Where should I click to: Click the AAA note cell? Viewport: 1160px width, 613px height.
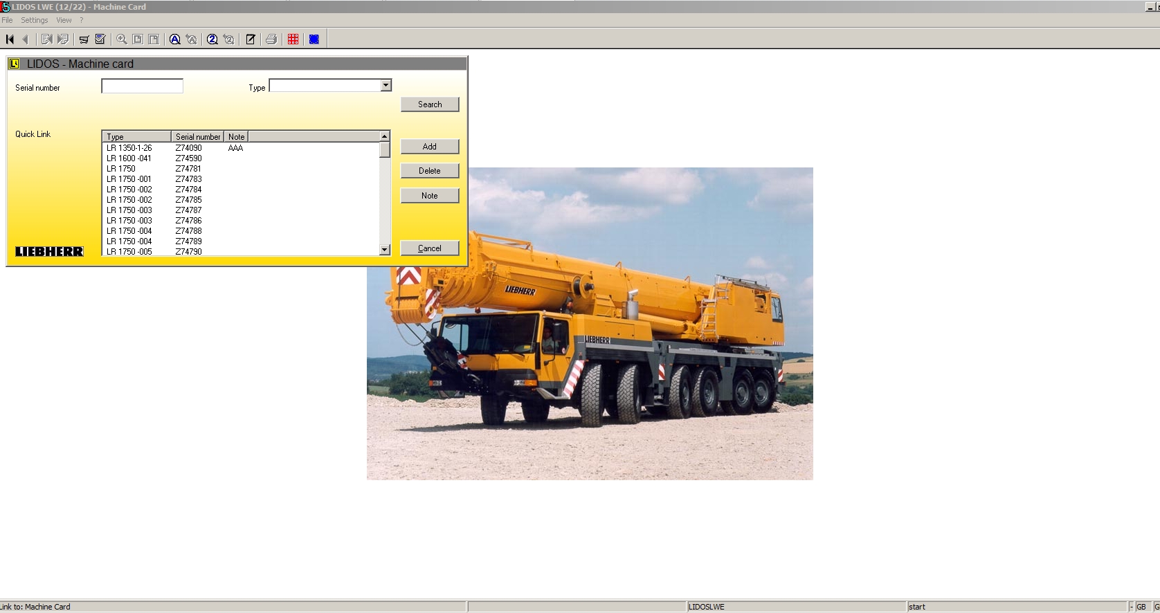point(235,148)
